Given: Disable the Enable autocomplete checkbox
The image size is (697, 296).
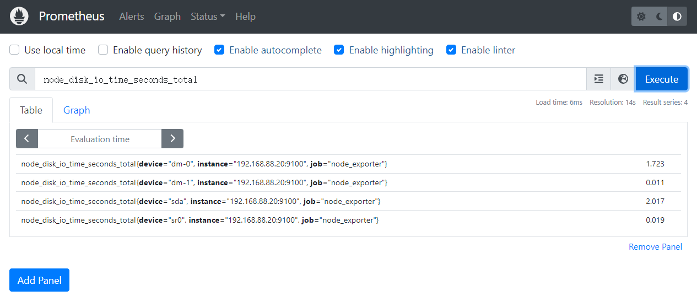Looking at the screenshot, I should 219,50.
